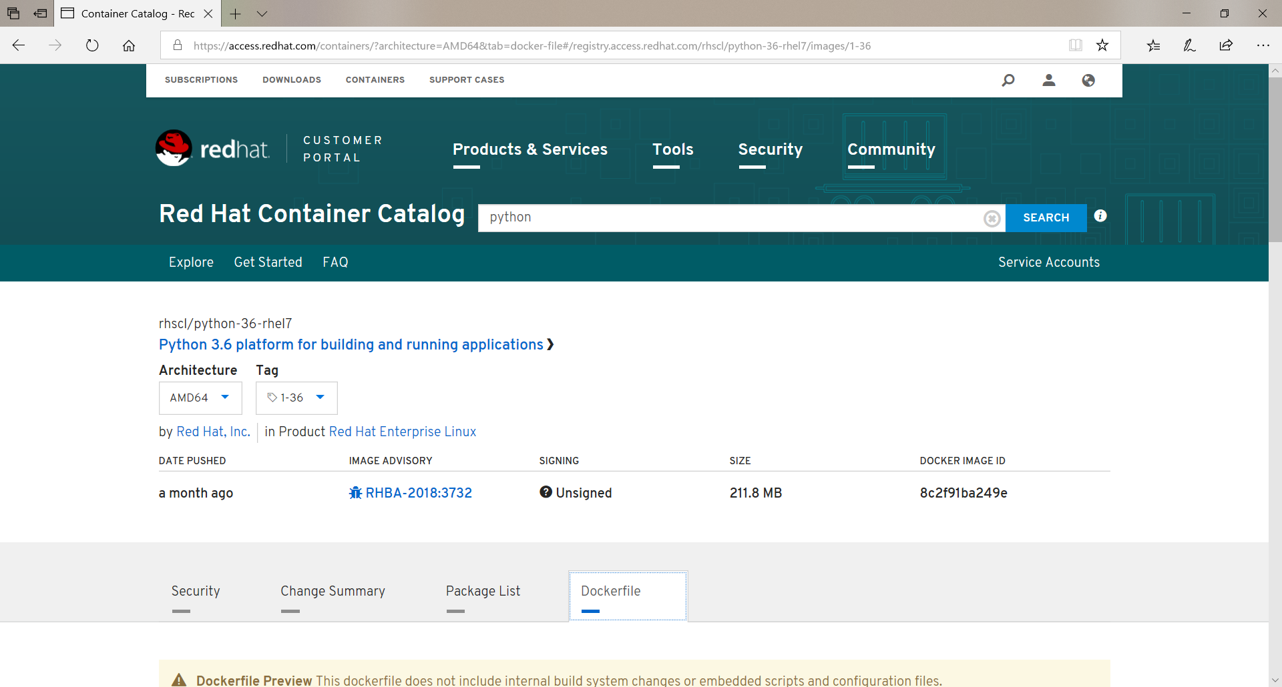The image size is (1282, 687).
Task: Open the AMD64 architecture dropdown
Action: tap(200, 398)
